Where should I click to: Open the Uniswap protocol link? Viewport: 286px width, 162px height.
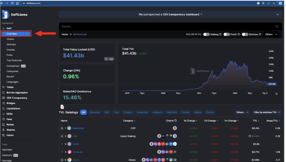(78, 152)
